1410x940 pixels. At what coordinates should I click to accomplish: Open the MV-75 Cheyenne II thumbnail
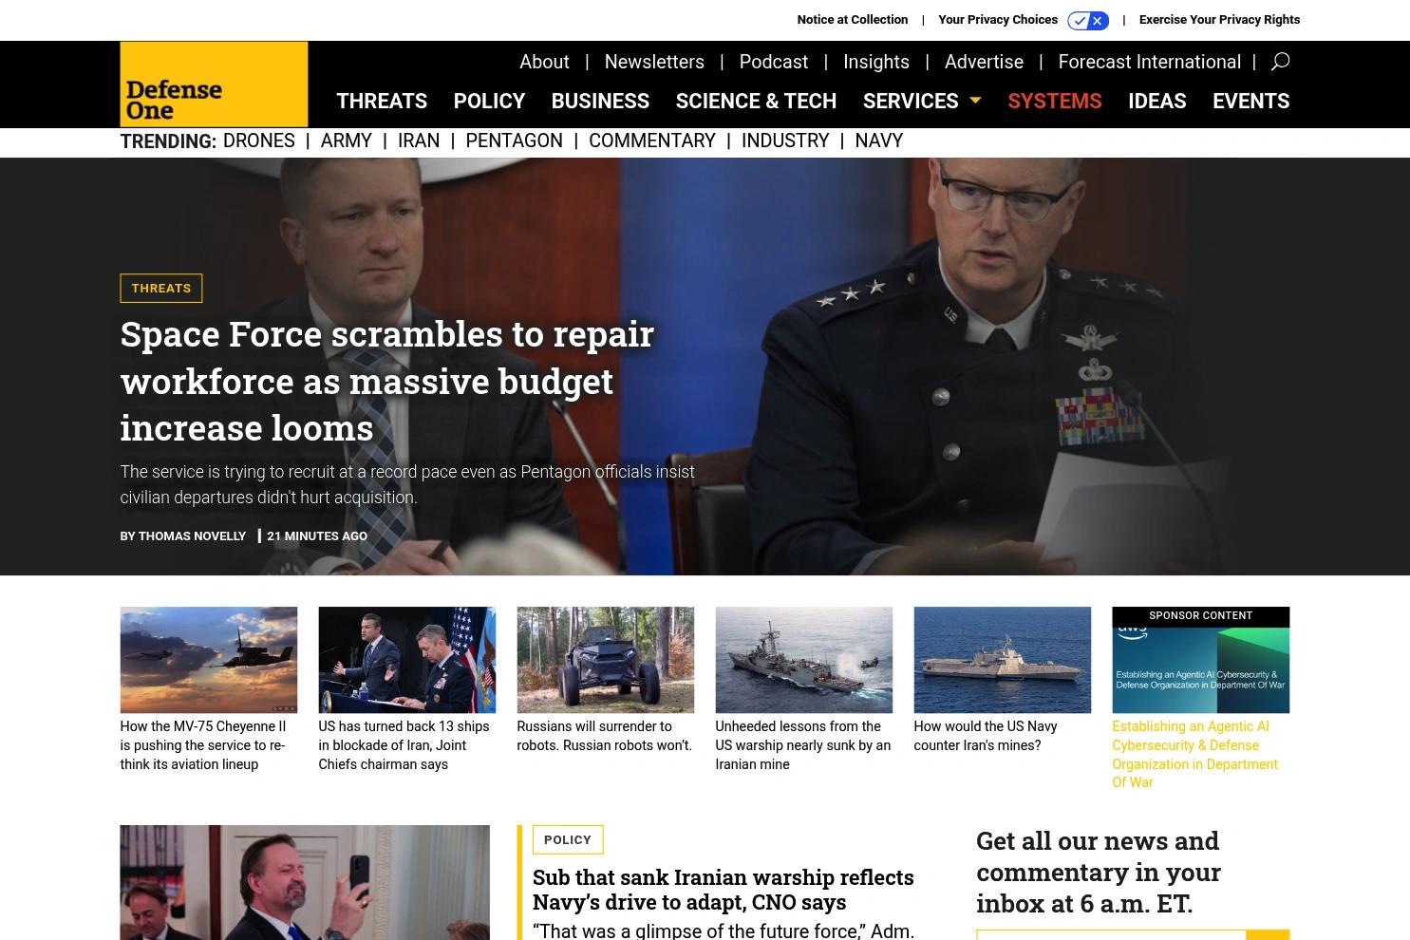pyautogui.click(x=208, y=660)
